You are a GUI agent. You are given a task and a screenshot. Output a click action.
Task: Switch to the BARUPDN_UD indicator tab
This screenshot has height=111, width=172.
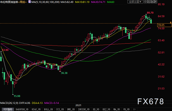[x=22, y=109]
